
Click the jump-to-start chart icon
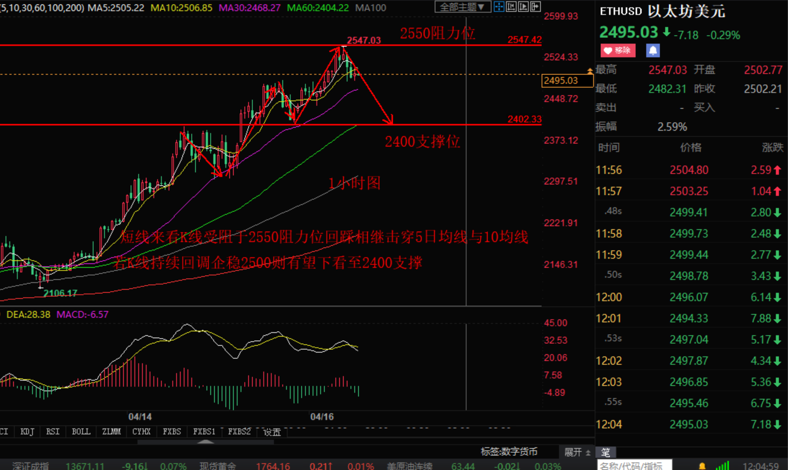[x=511, y=7]
